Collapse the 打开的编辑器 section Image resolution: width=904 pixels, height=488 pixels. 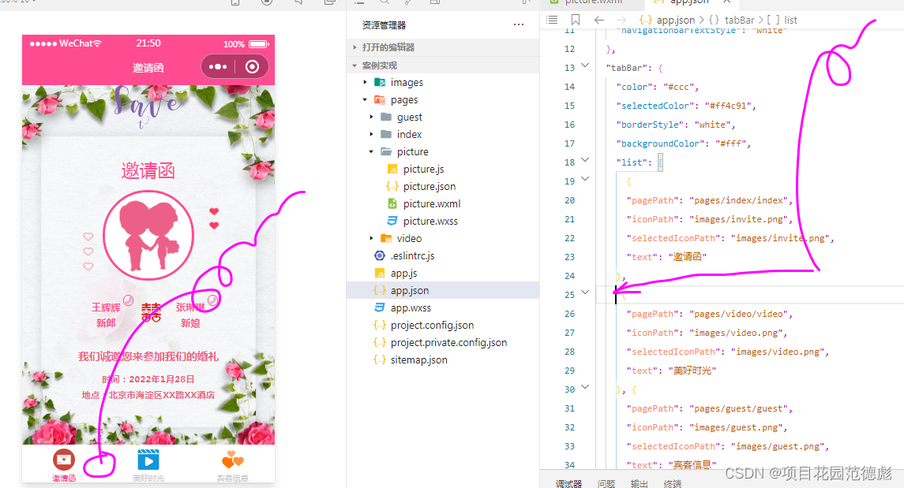(x=354, y=47)
